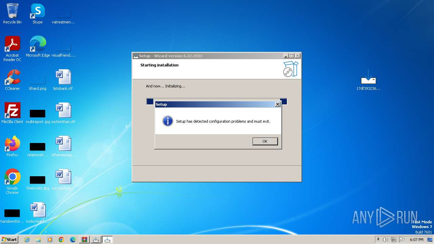
Task: Minimize the Setup Wizard window
Action: [286, 56]
